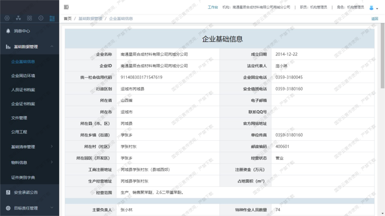The height and width of the screenshot is (216, 385).
Task: Open 安全承诺公告 in the sidebar
Action: point(26,192)
